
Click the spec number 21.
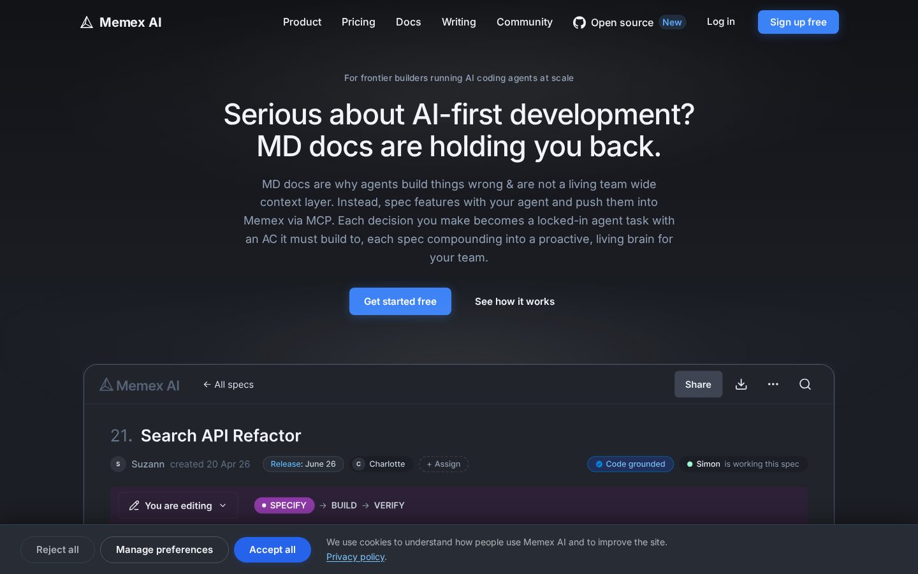pos(121,436)
